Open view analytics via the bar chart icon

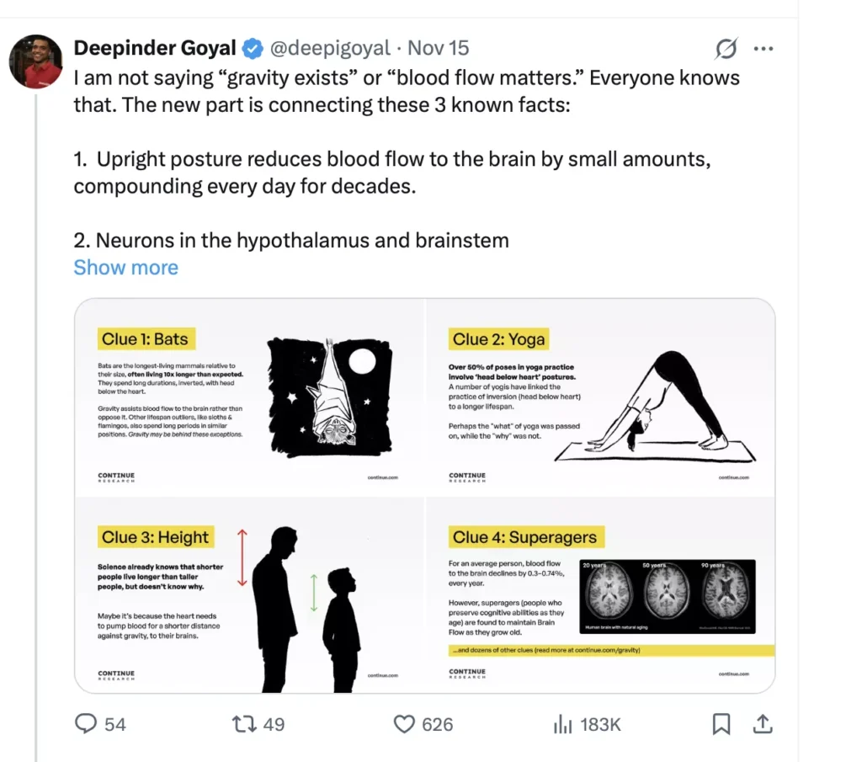point(563,723)
